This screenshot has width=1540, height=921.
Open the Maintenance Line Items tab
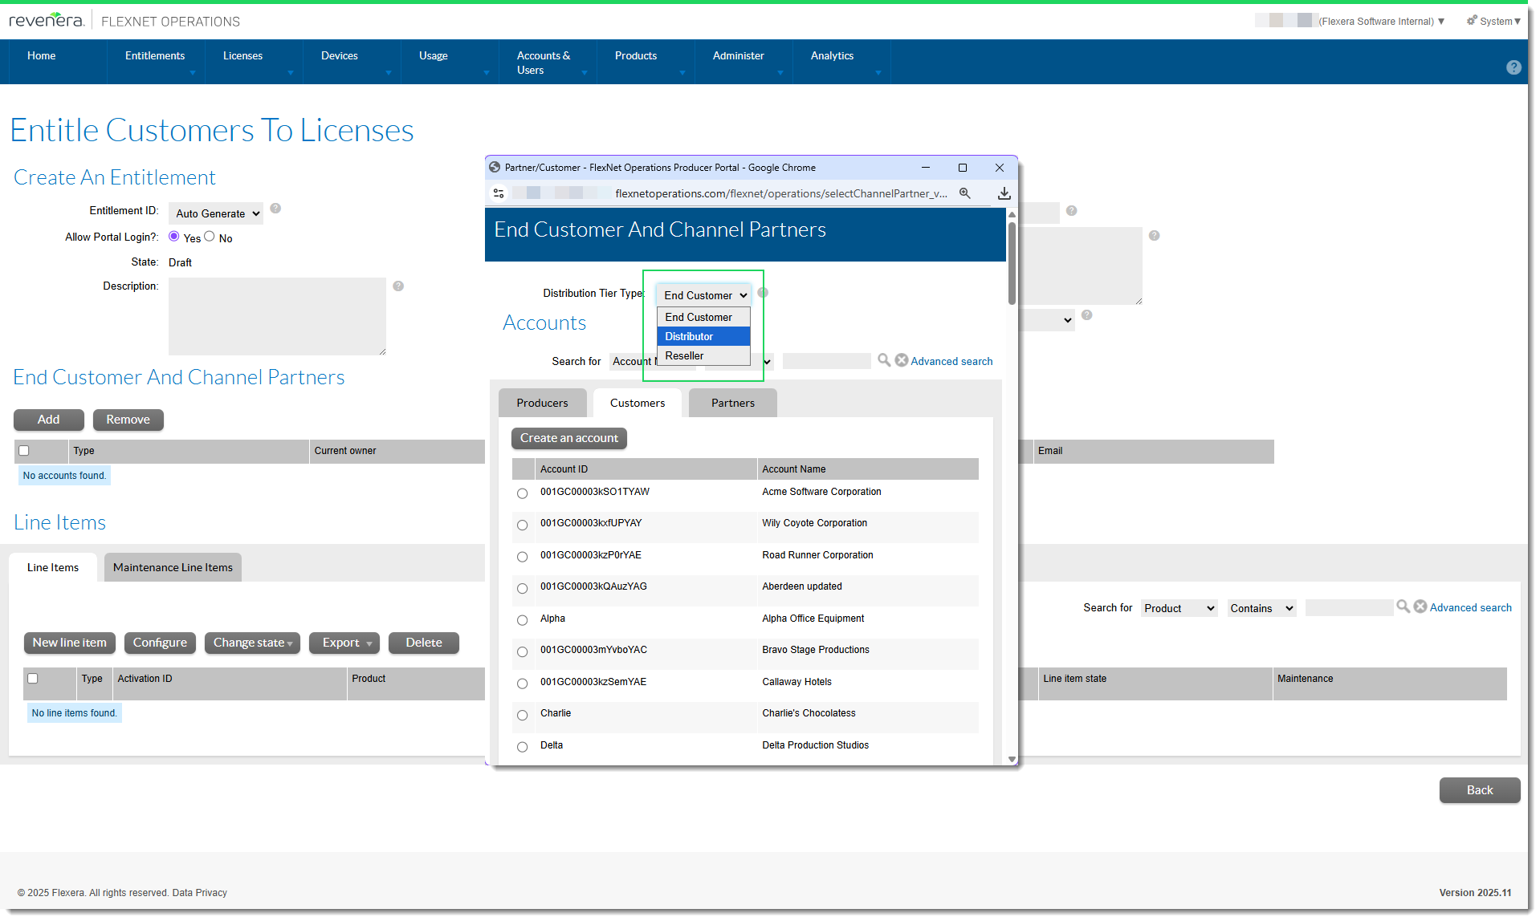click(x=173, y=567)
